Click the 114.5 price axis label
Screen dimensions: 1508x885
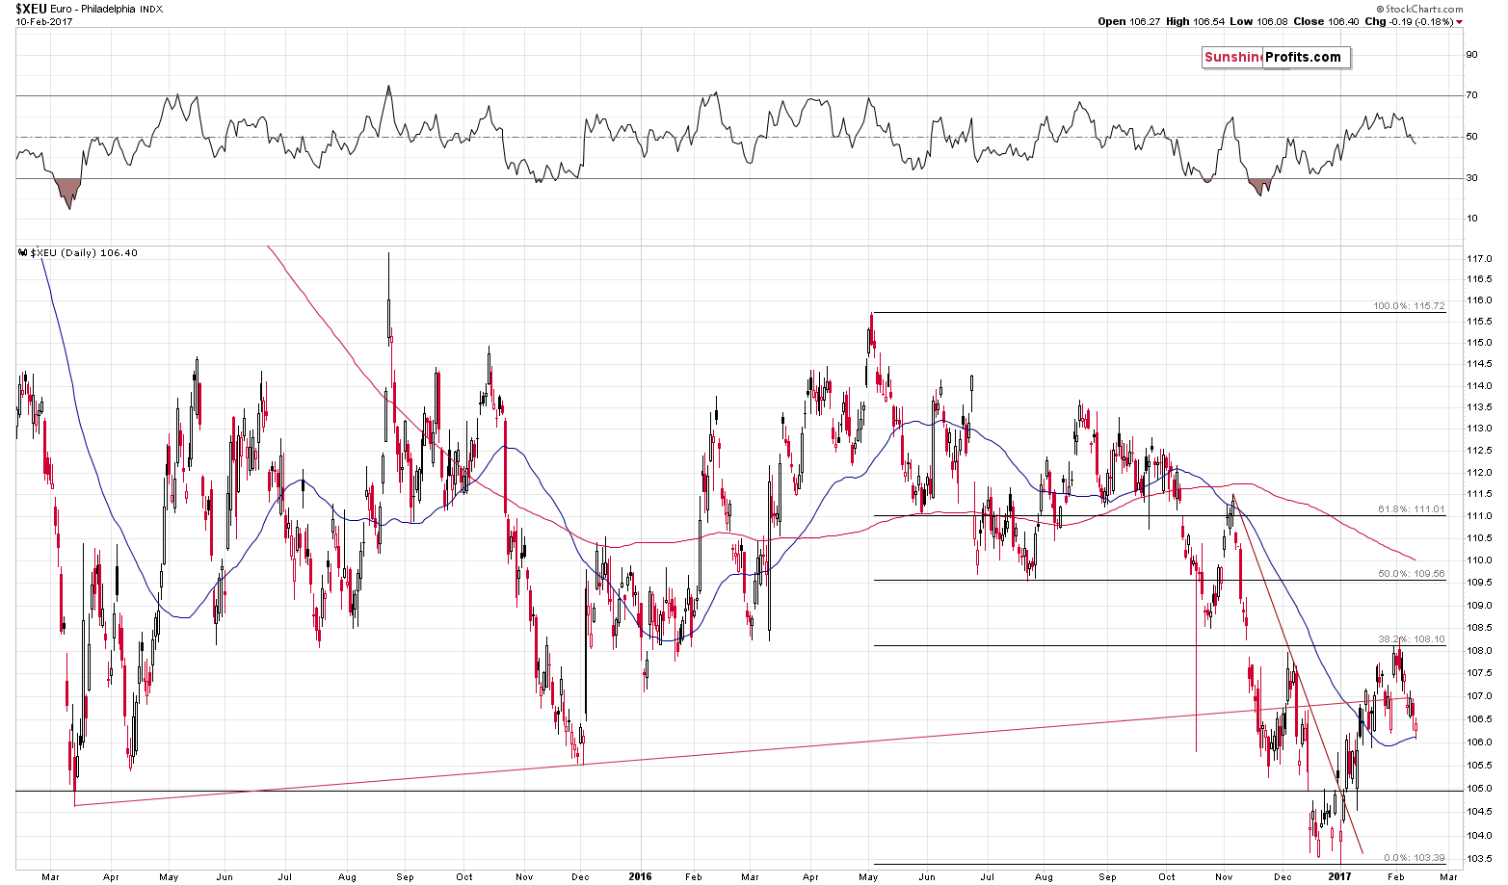tap(1479, 364)
